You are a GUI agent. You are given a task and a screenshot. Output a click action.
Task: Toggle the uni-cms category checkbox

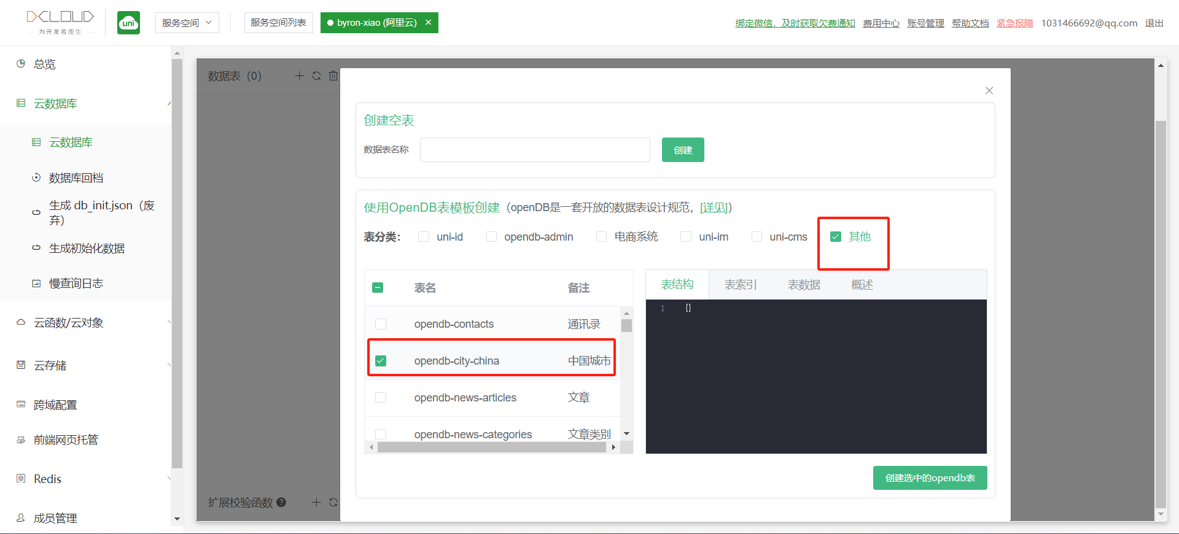tap(757, 237)
